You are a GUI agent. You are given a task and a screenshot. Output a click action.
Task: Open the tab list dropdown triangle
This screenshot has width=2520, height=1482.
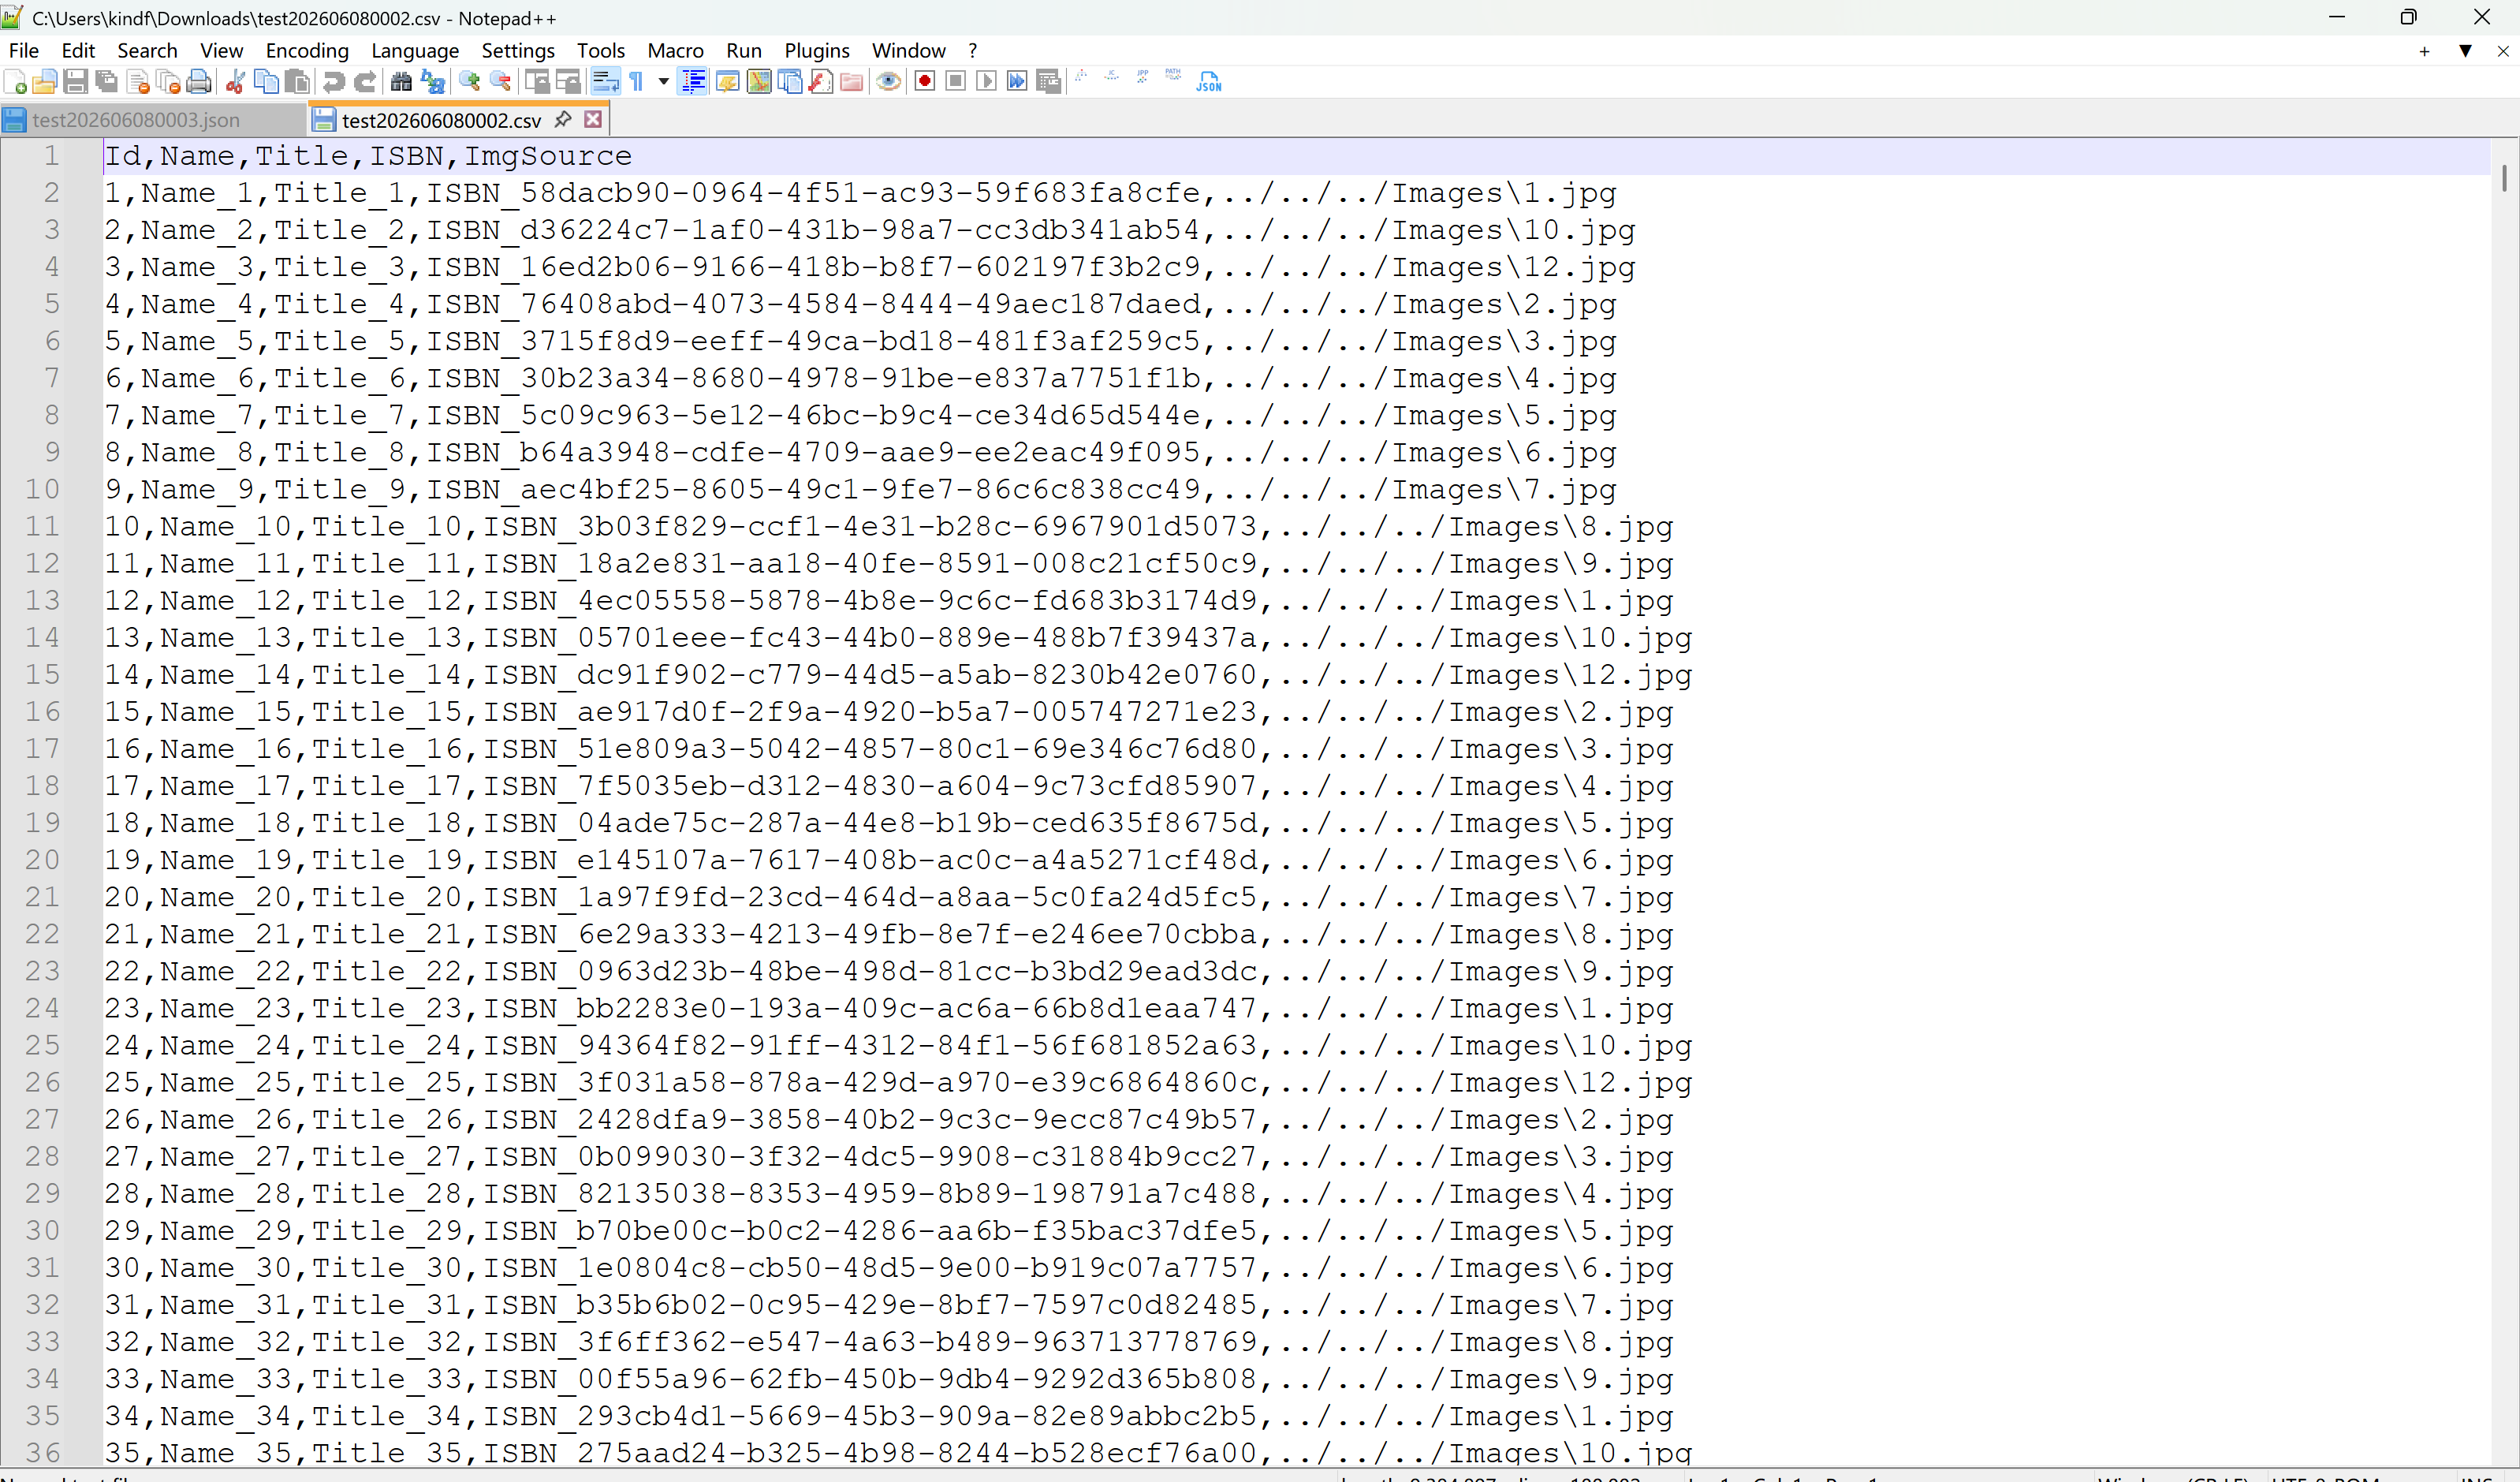coord(2465,51)
